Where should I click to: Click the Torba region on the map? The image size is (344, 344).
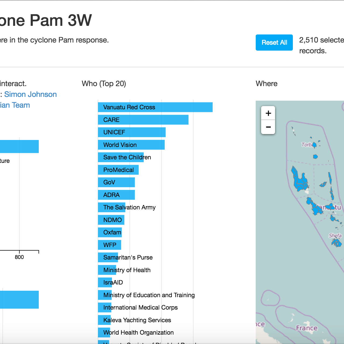coord(314,146)
